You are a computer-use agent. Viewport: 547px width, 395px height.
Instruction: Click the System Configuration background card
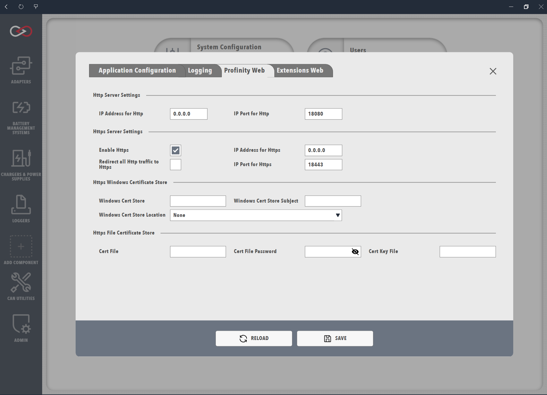coord(224,45)
